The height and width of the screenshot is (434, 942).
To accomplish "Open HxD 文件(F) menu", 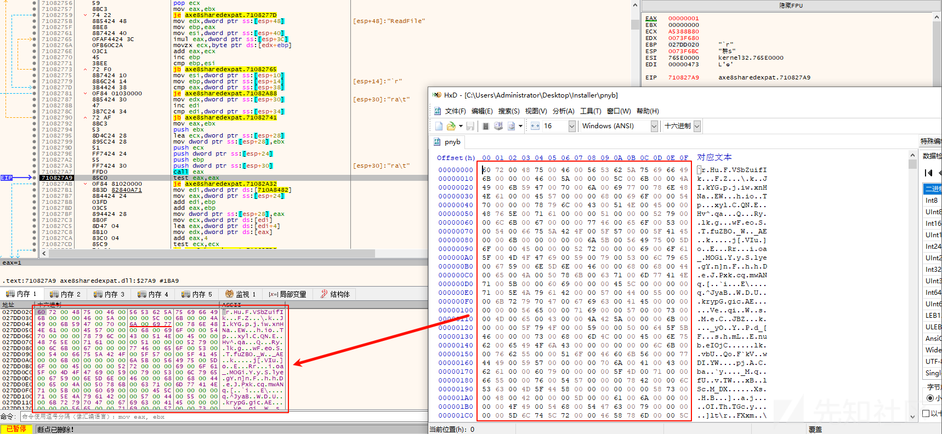I will (455, 111).
